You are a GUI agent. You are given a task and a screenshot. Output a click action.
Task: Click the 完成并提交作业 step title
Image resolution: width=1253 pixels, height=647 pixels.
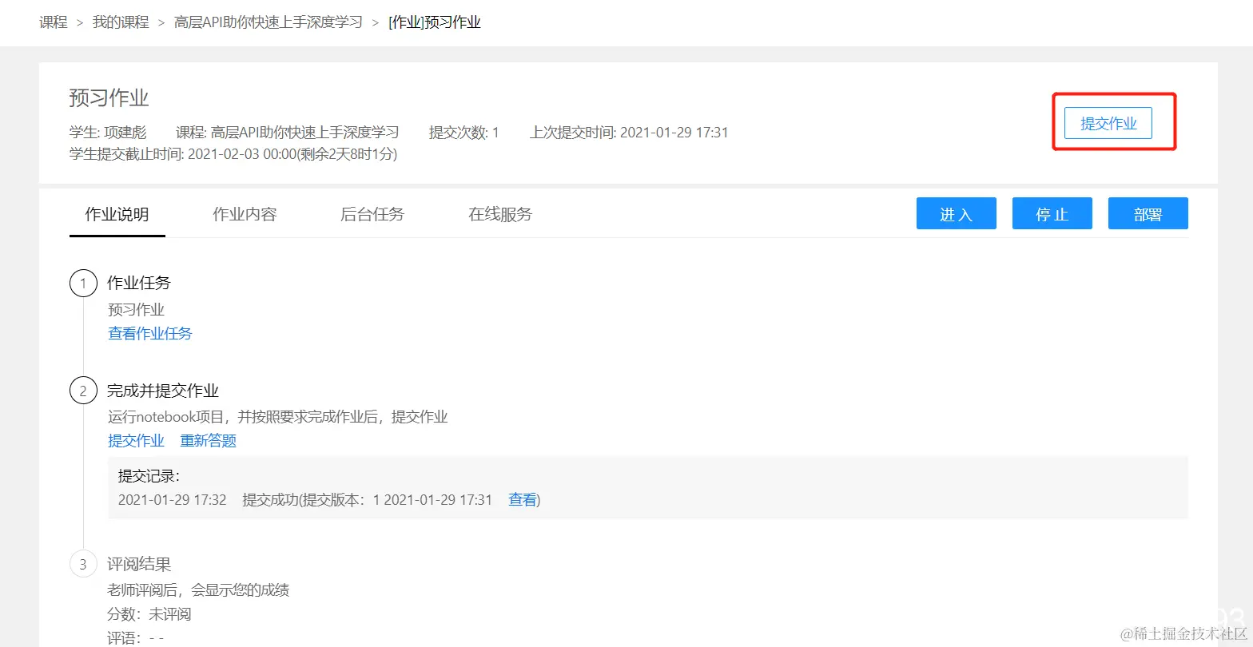(x=163, y=391)
